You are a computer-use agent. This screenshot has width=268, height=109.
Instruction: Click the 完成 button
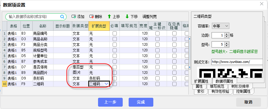coord(141,102)
